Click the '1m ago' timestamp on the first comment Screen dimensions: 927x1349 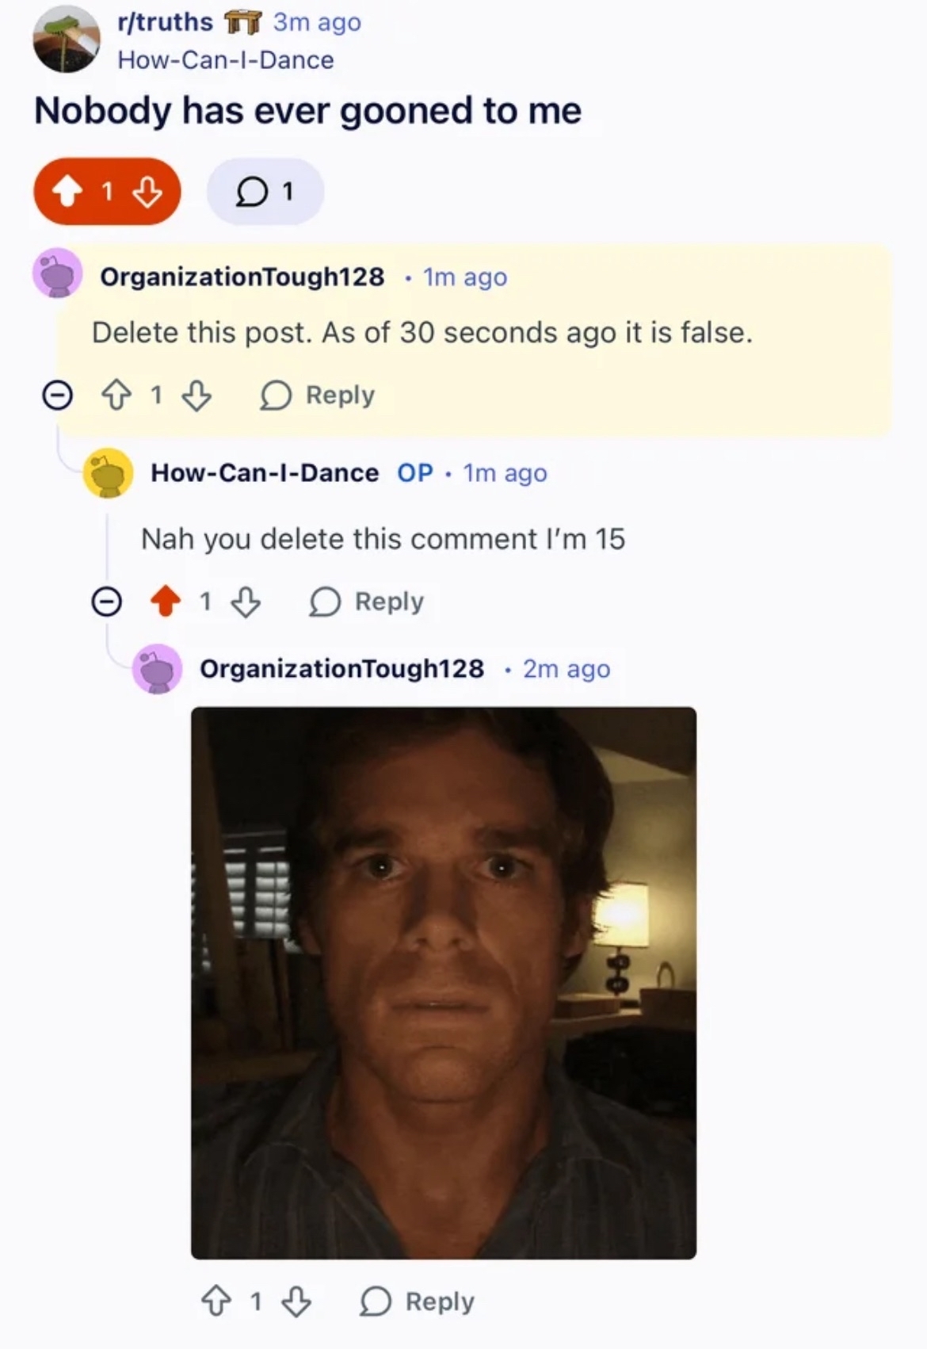tap(462, 277)
